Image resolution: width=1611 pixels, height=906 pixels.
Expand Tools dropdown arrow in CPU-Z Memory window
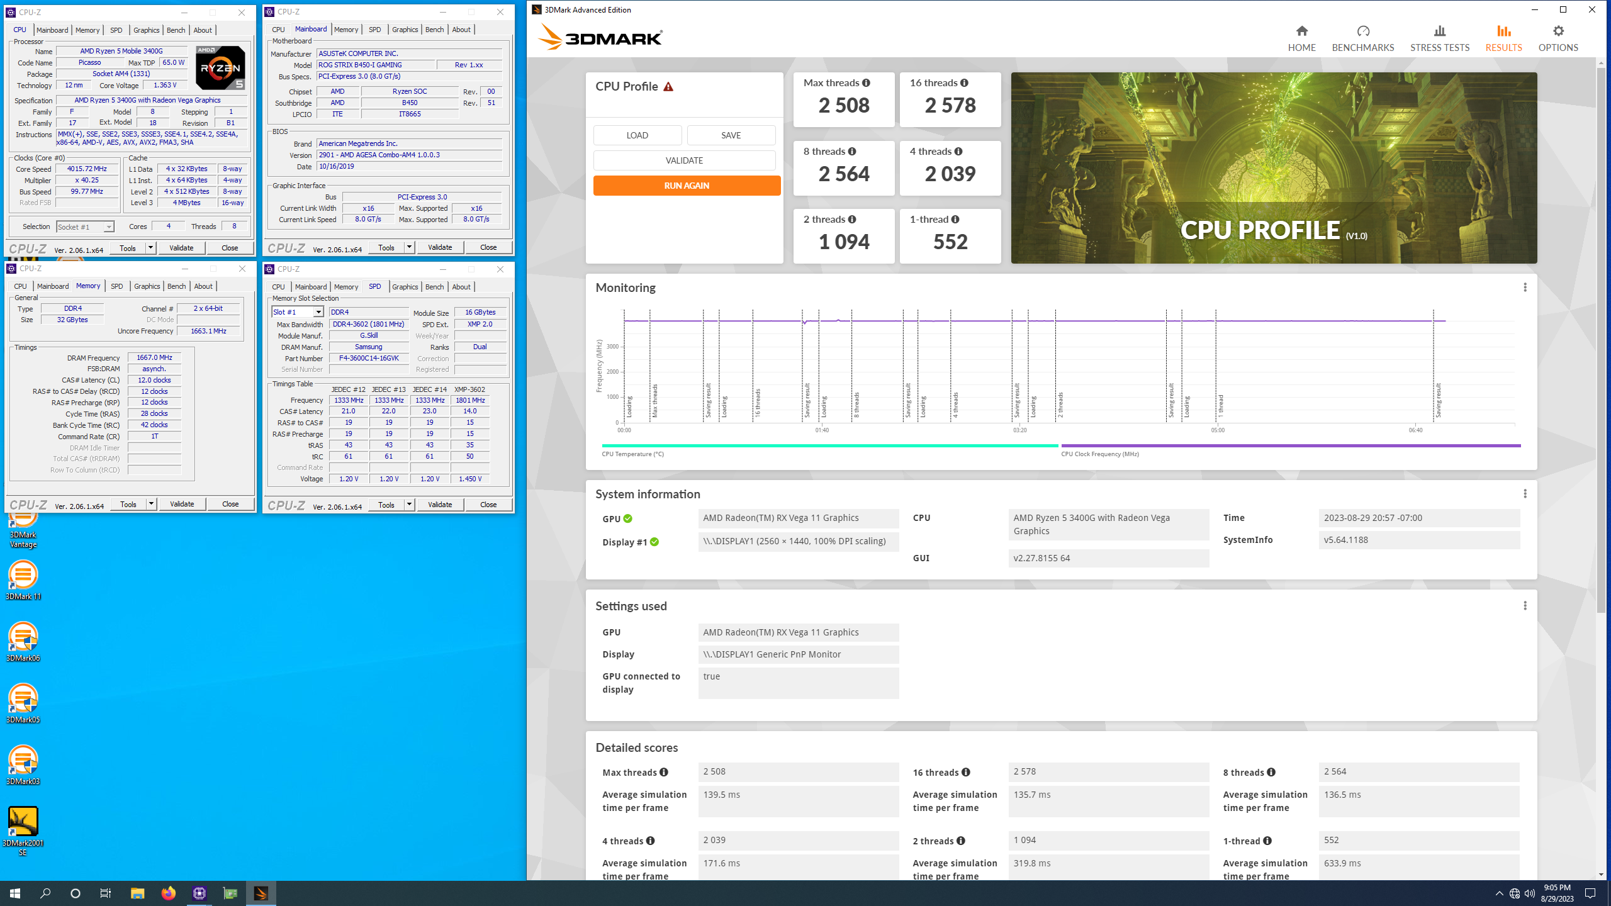(x=151, y=504)
